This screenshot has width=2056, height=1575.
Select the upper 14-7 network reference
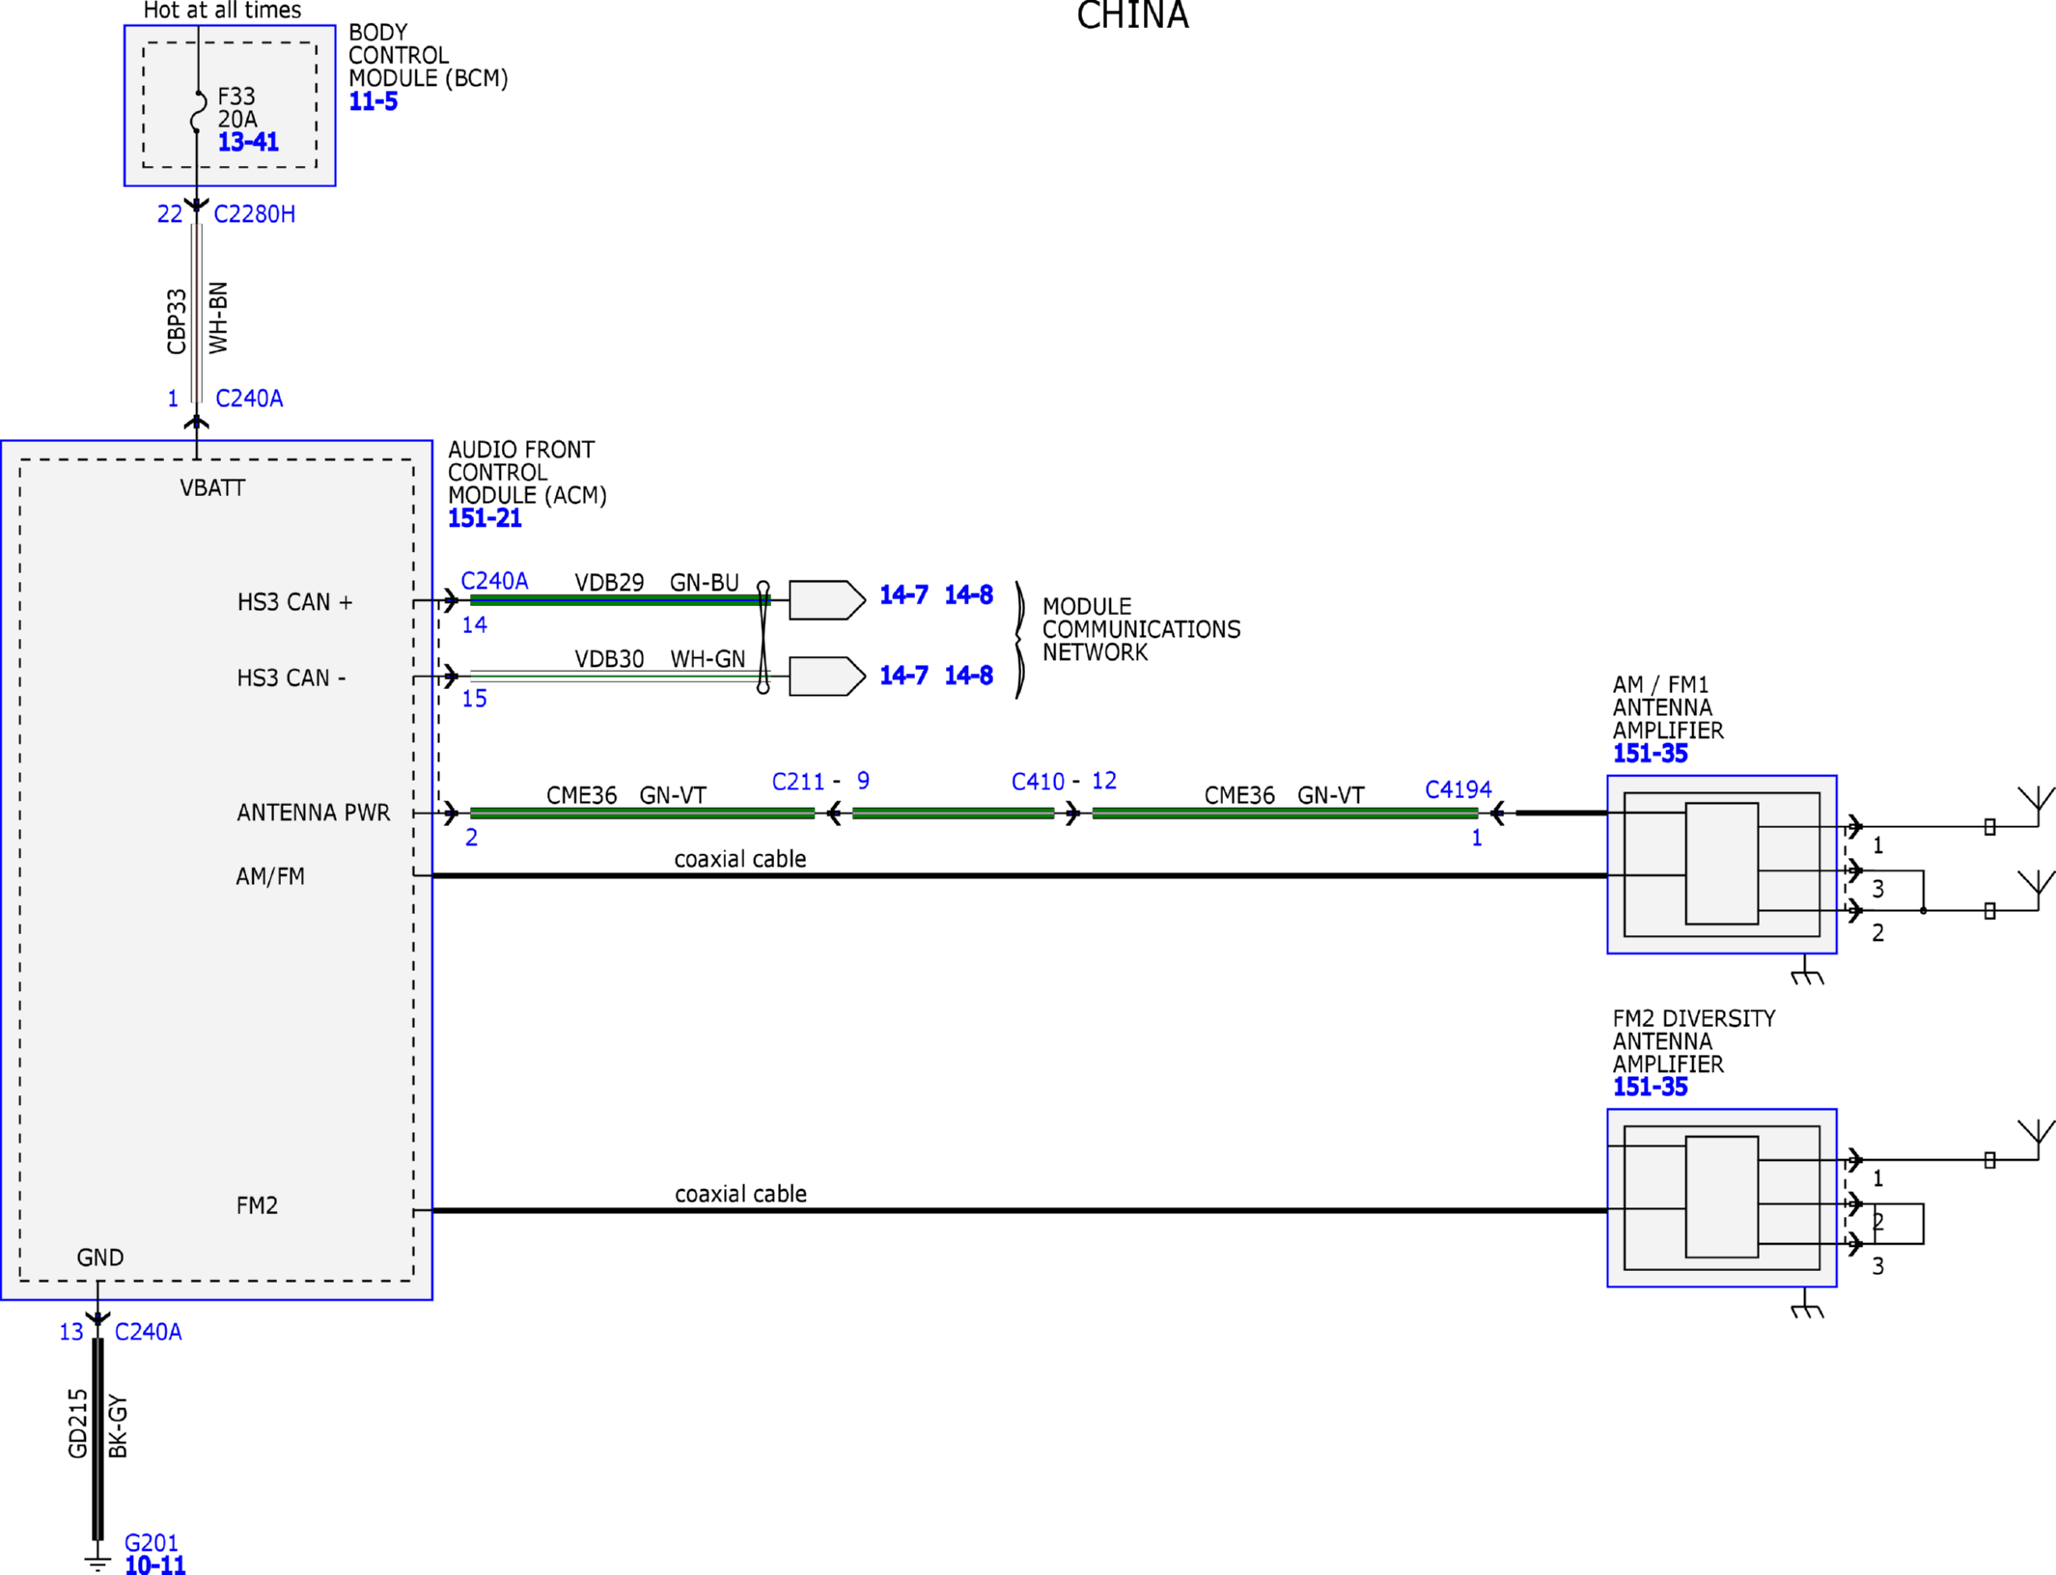coord(903,594)
